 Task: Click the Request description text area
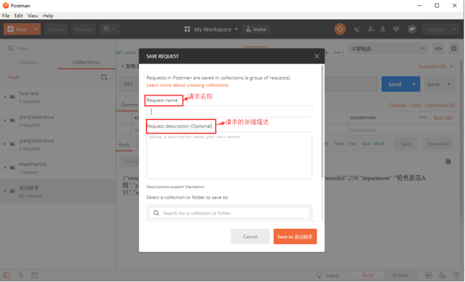pos(229,155)
